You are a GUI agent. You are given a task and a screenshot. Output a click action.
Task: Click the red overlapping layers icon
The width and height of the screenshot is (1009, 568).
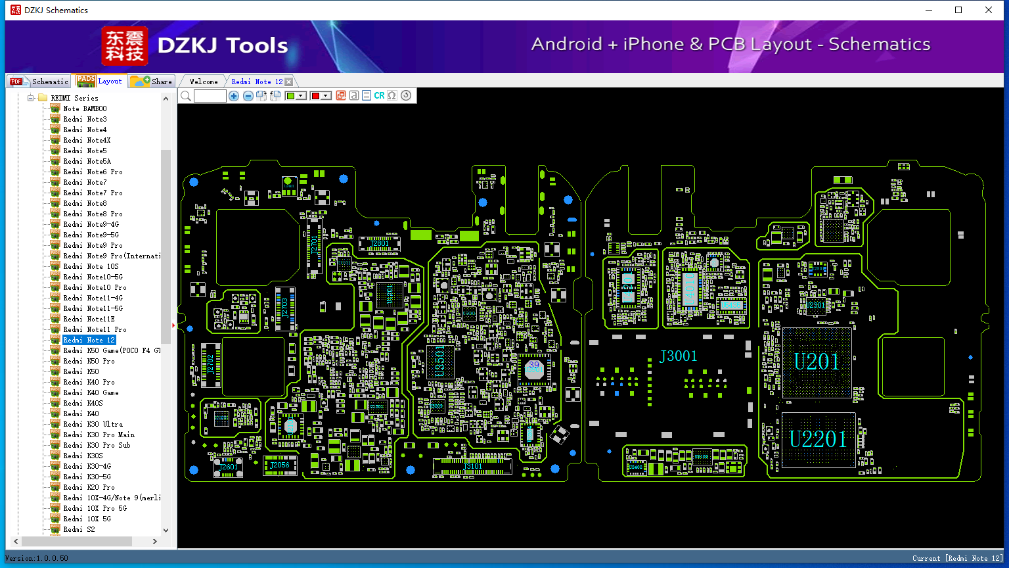tap(341, 96)
